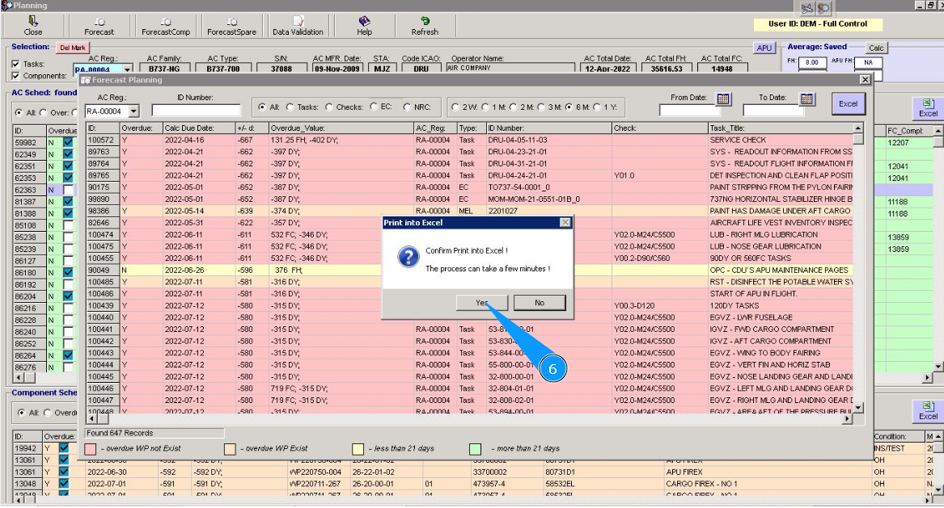This screenshot has width=944, height=508.
Task: Toggle the Tasks checkbox in Selection
Action: [16, 64]
